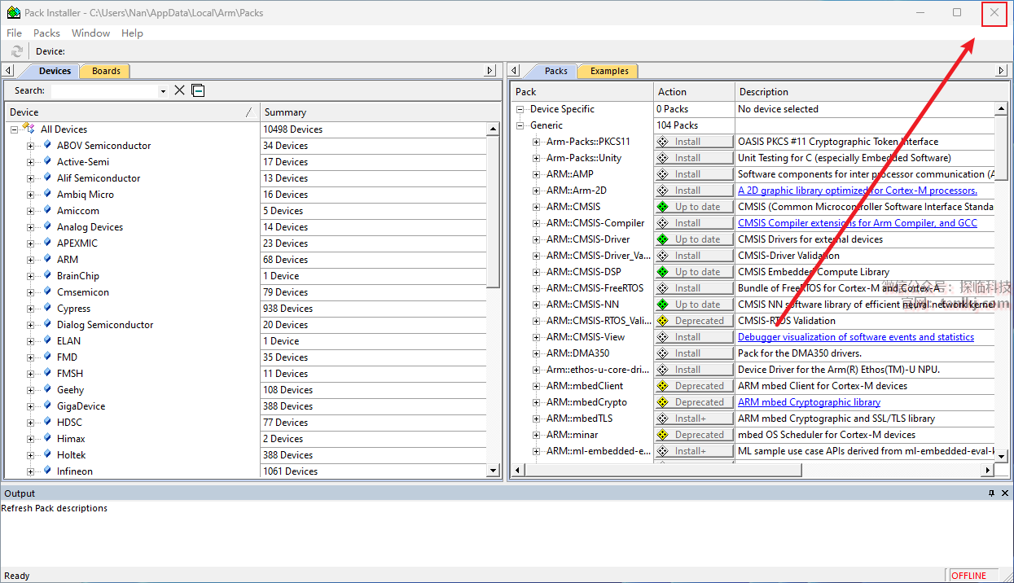Viewport: 1014px width, 583px height.
Task: Click the All Devices tree icon
Action: click(x=29, y=129)
